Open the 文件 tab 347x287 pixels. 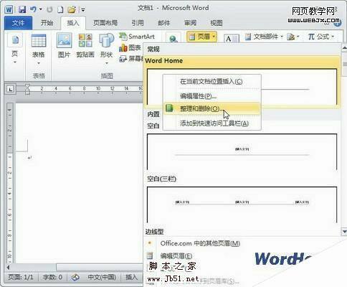coord(18,23)
